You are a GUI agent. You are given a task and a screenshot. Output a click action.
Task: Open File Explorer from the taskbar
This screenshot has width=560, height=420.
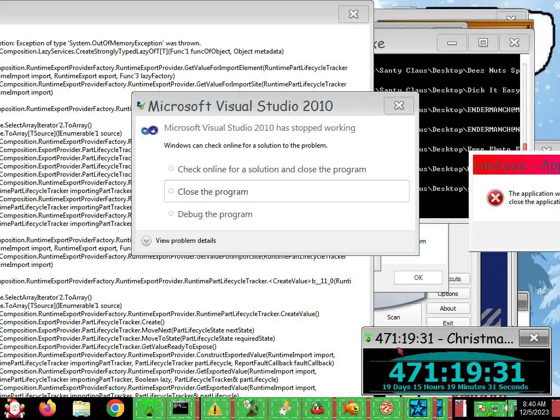(x=81, y=409)
